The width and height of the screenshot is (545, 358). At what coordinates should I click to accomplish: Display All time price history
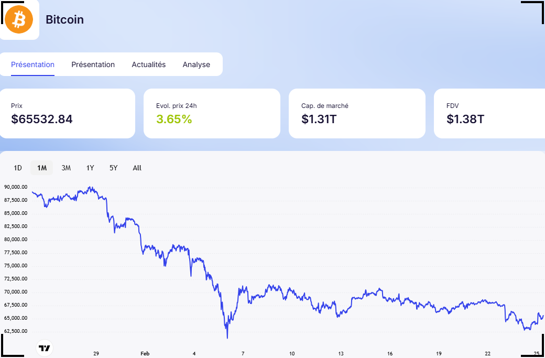point(137,168)
